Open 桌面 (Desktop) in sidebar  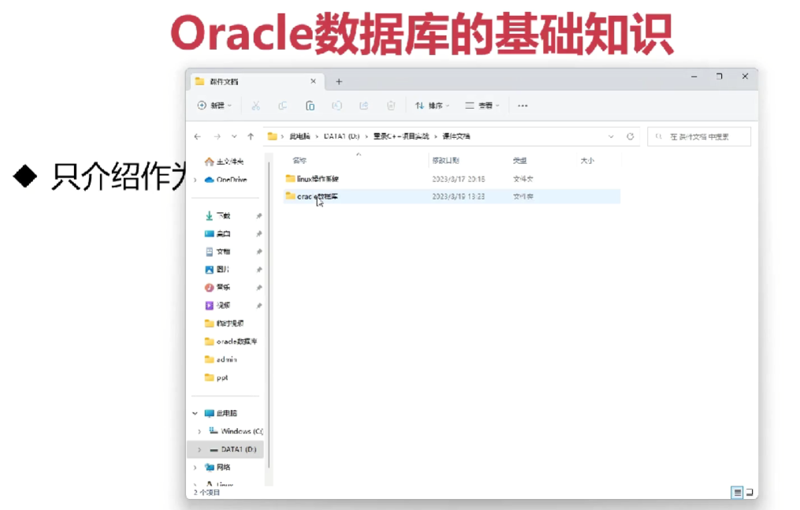[218, 233]
